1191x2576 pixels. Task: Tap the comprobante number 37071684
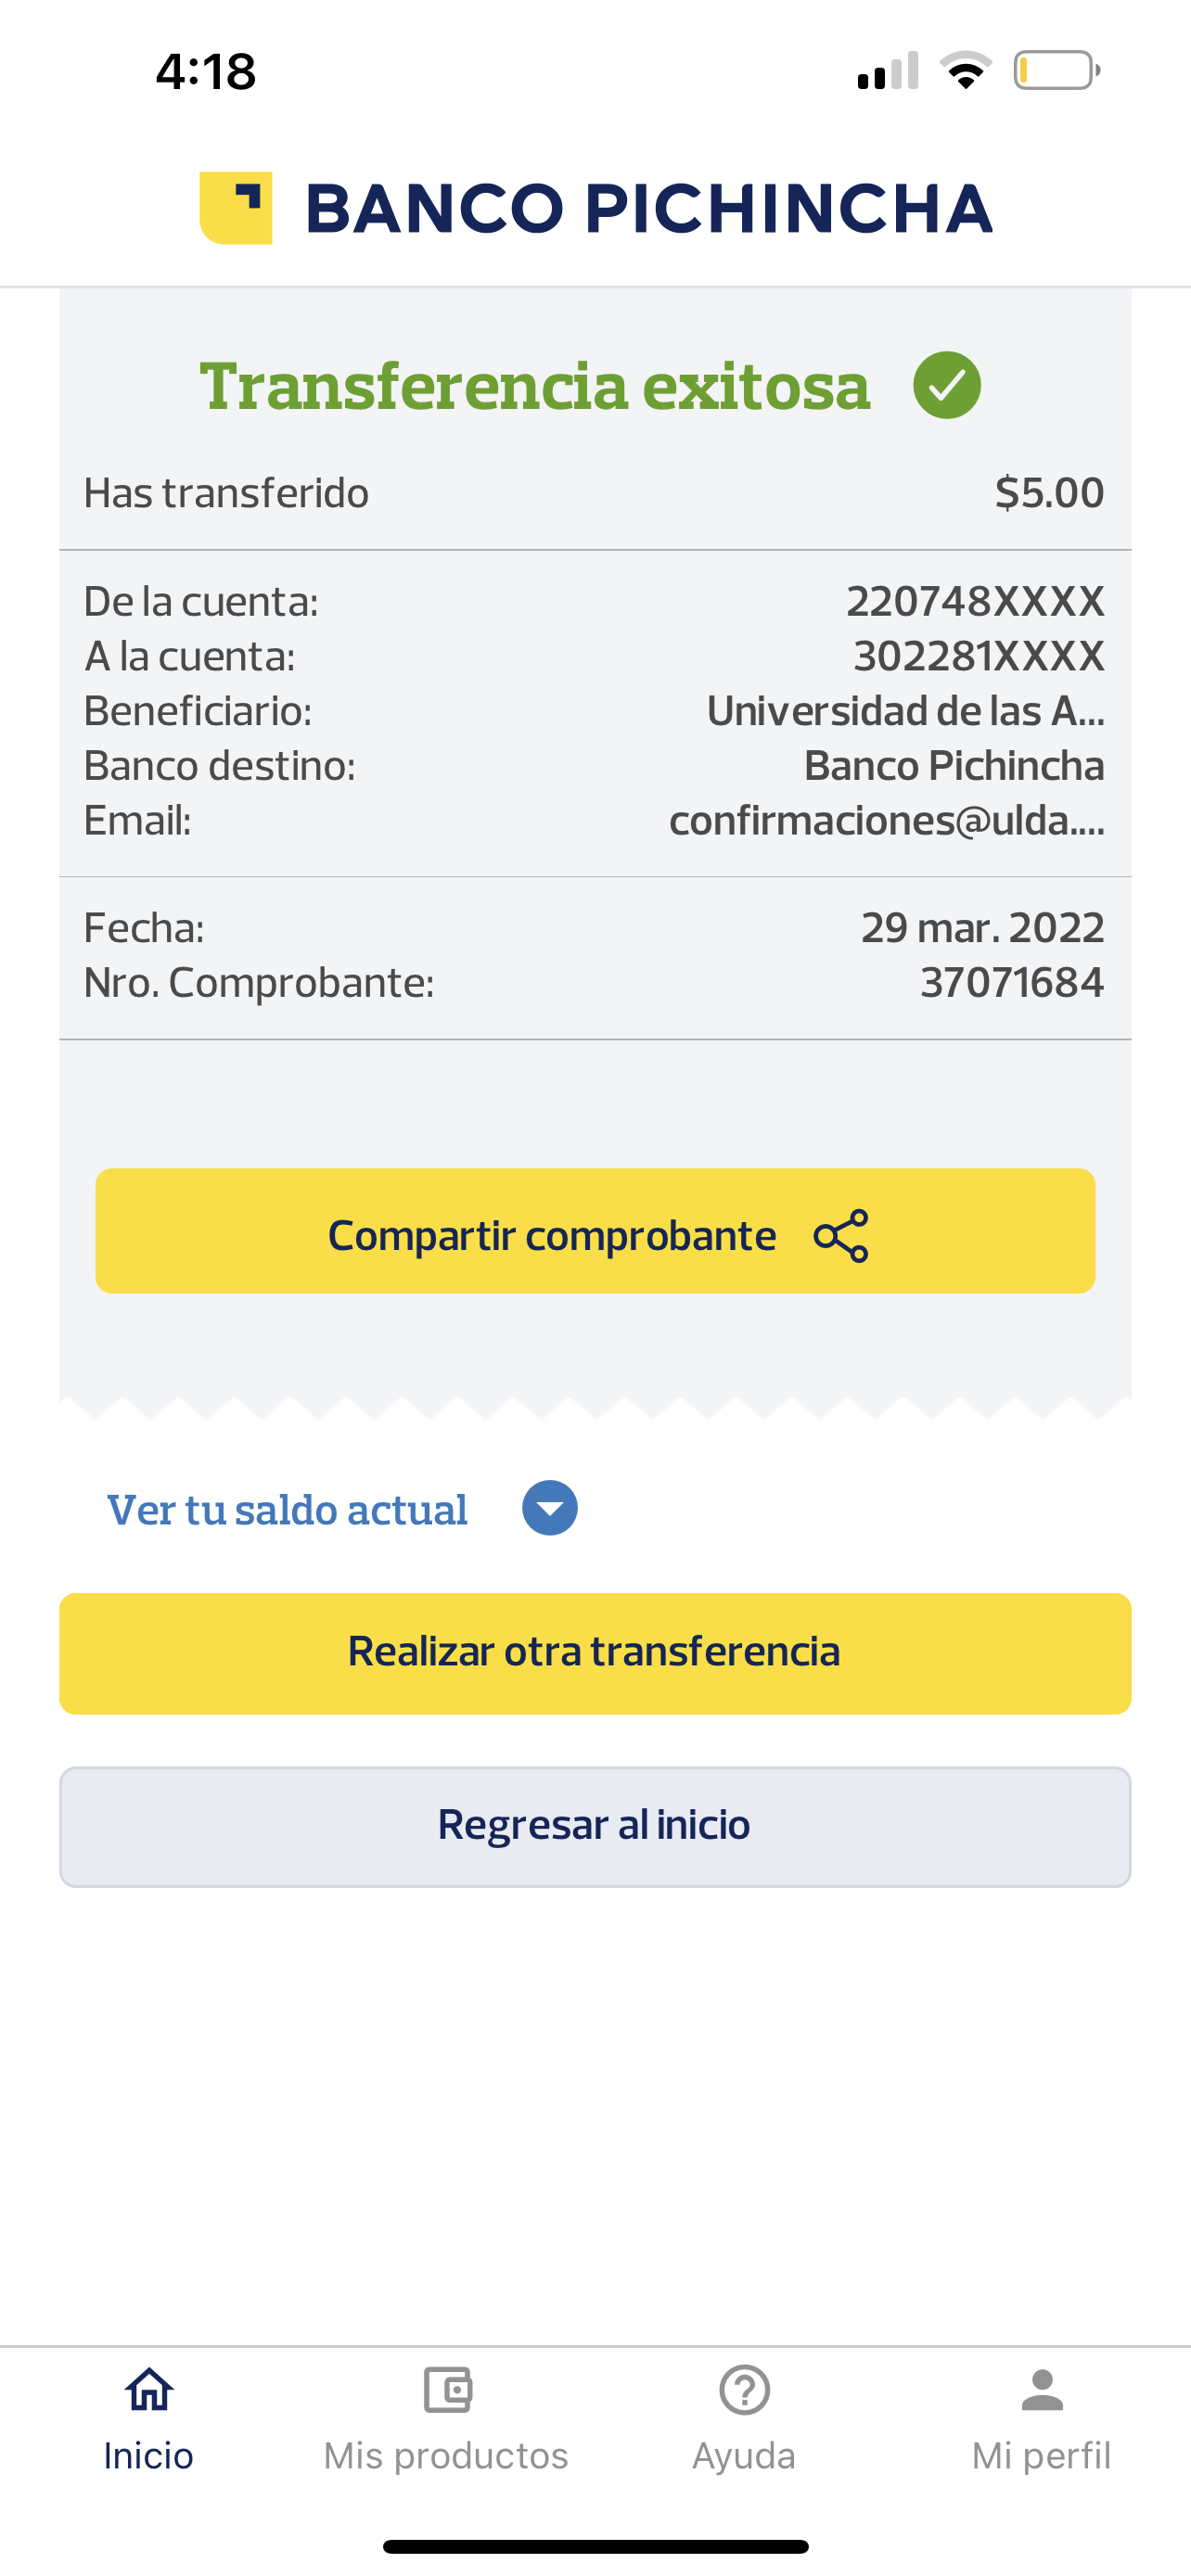(1011, 983)
